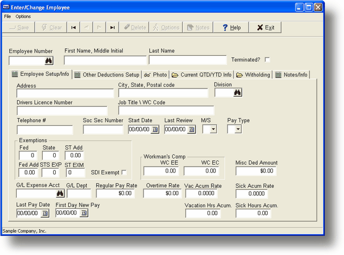Viewport: 344px width, 255px height.
Task: Switch to the Notes/Info tab
Action: pos(291,75)
